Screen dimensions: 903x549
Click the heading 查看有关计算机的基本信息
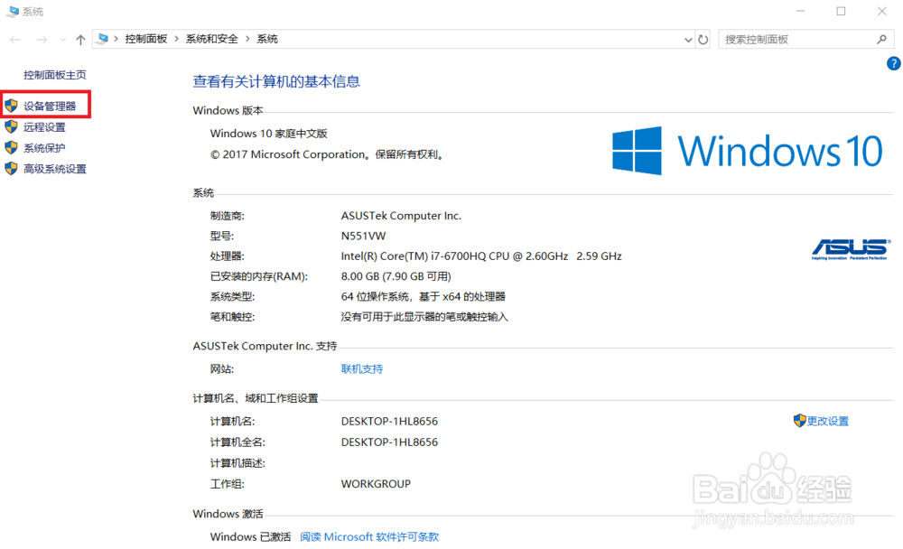pos(275,81)
